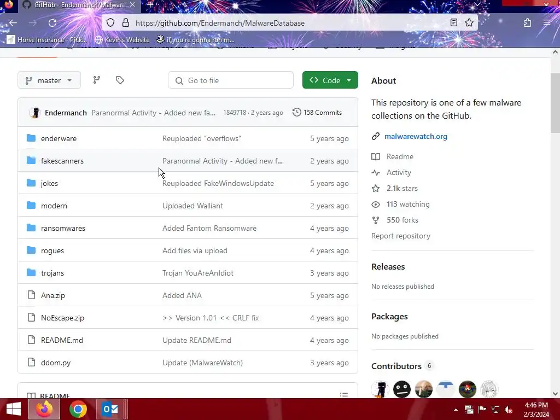The width and height of the screenshot is (560, 420).
Task: Open the rogues folder
Action: tap(52, 250)
